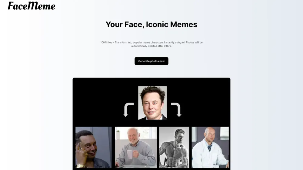Image resolution: width=303 pixels, height=170 pixels.
Task: Click the FaceMeme logo
Action: 32,6
